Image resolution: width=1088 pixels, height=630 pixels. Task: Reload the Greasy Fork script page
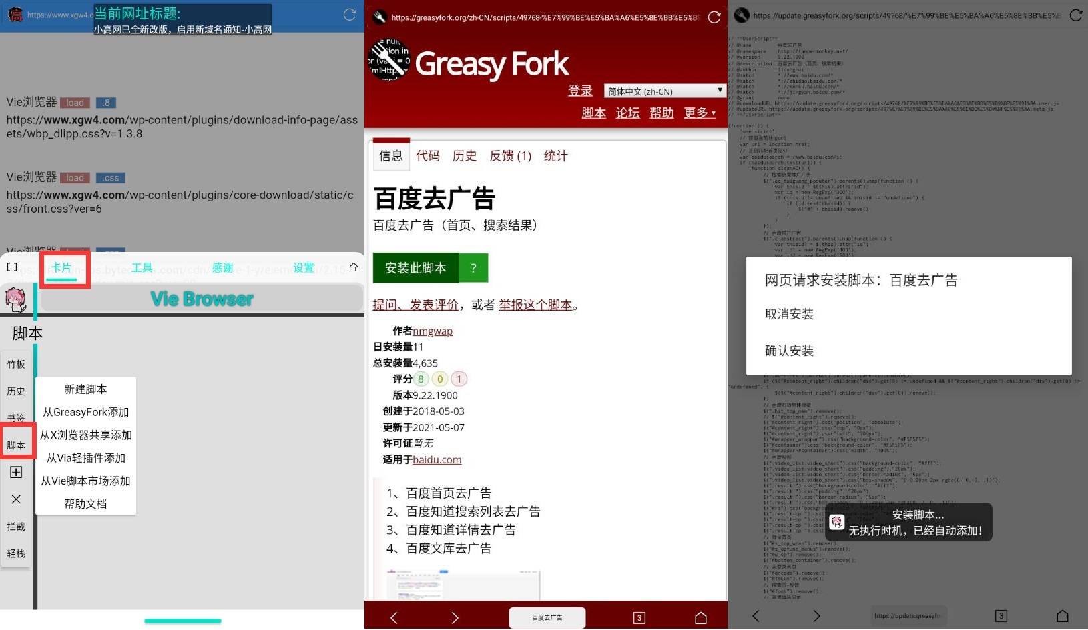[714, 17]
